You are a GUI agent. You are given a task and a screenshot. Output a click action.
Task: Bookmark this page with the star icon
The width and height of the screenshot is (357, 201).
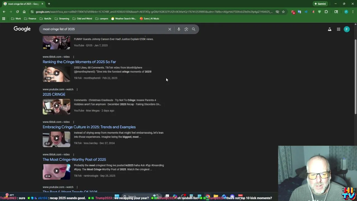[283, 12]
